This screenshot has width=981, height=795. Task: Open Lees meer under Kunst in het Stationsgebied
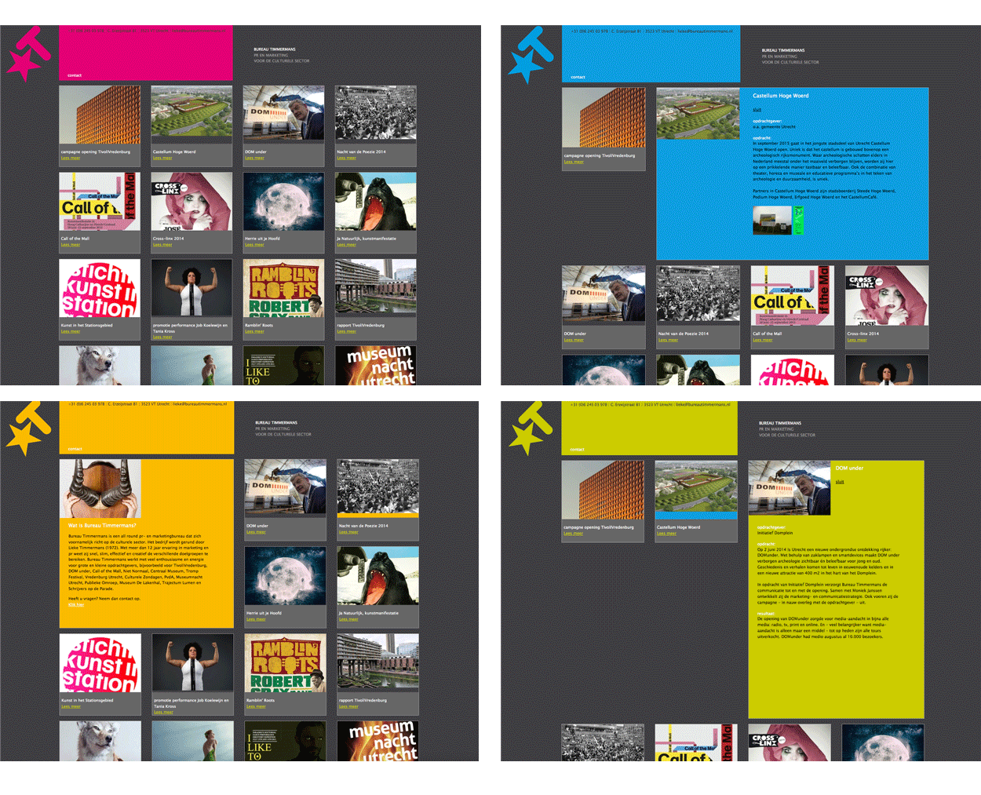71,331
